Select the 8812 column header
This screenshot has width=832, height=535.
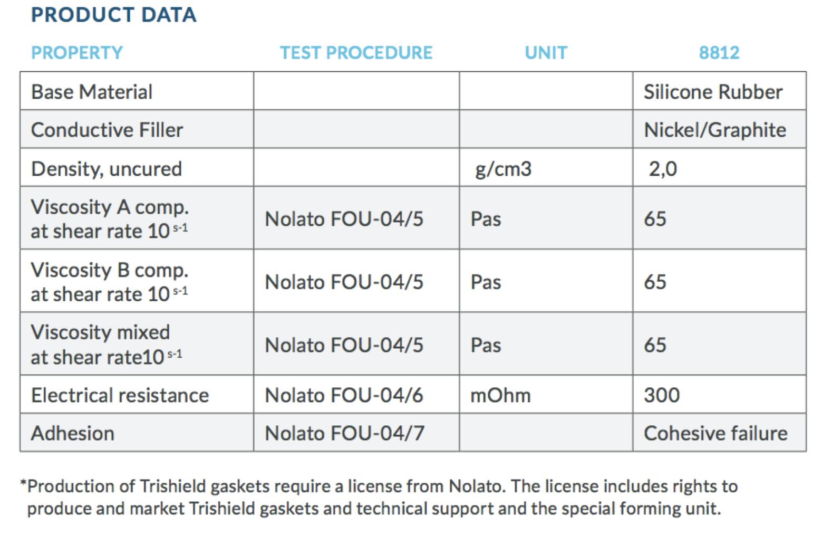(719, 53)
